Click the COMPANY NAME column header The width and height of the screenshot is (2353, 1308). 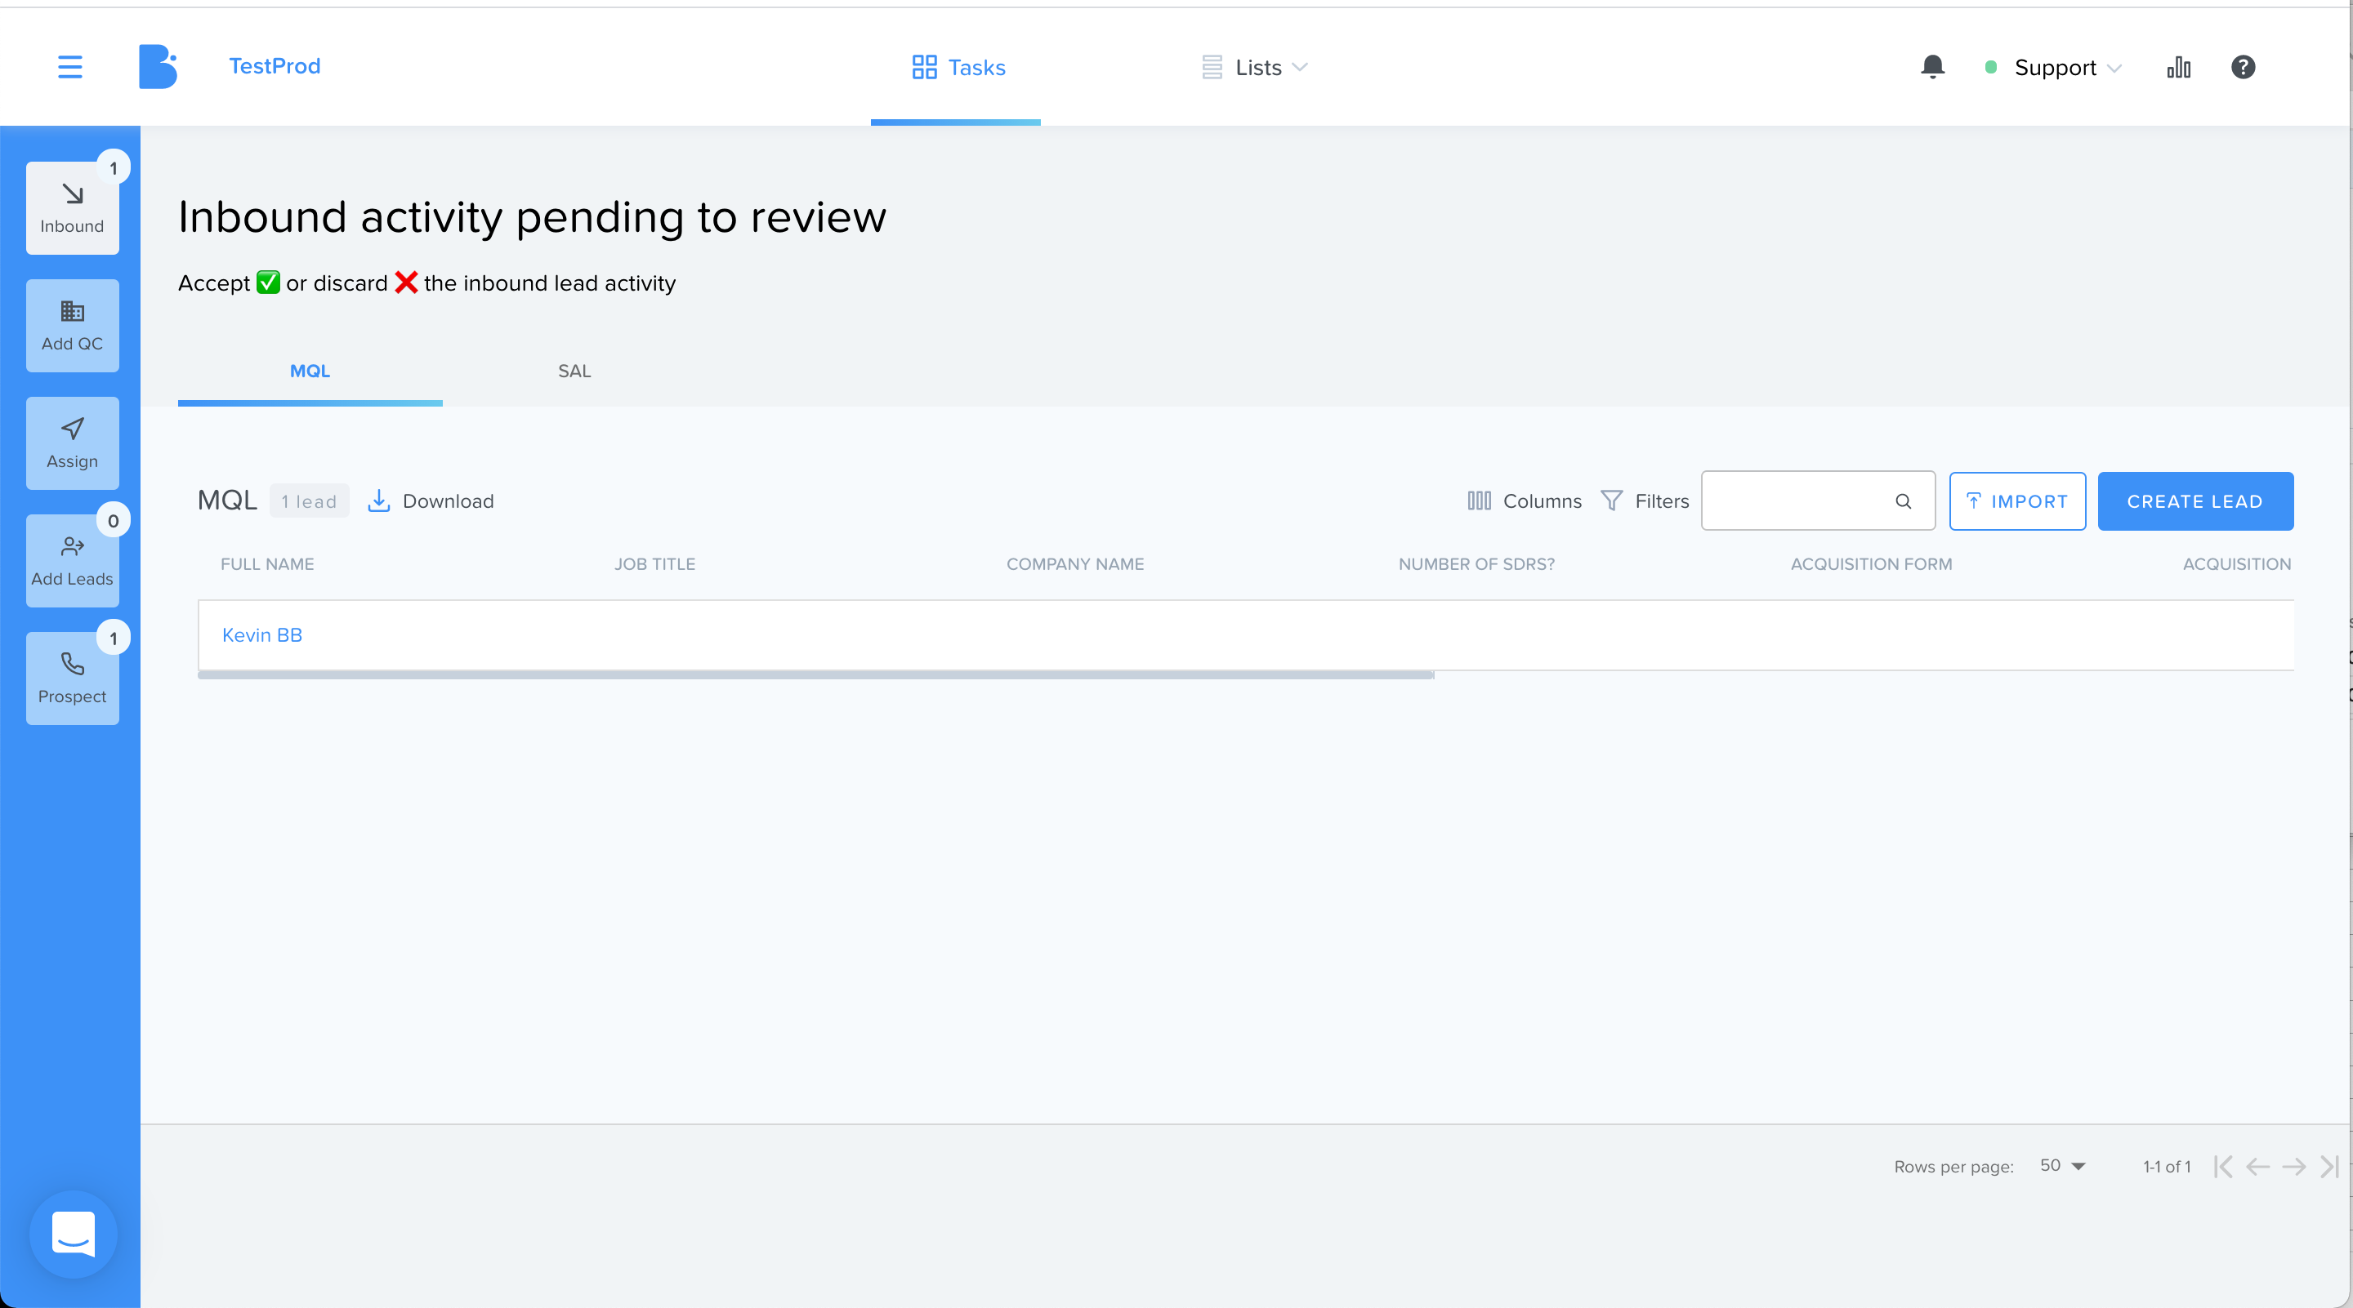[x=1075, y=564]
